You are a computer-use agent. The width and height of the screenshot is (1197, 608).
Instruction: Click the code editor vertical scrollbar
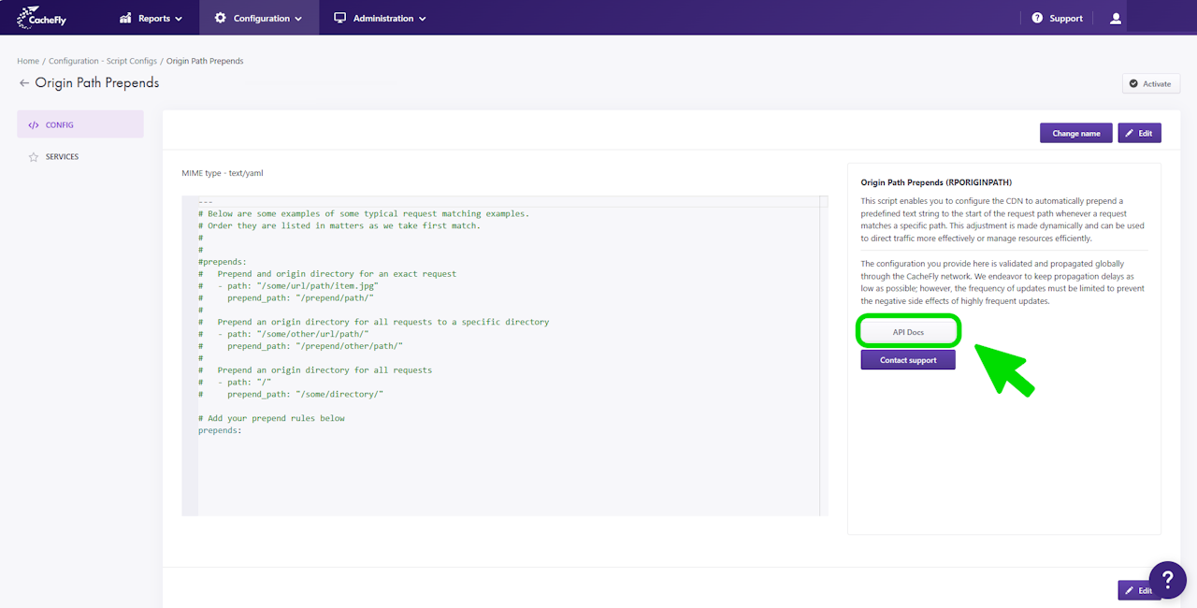click(x=824, y=355)
